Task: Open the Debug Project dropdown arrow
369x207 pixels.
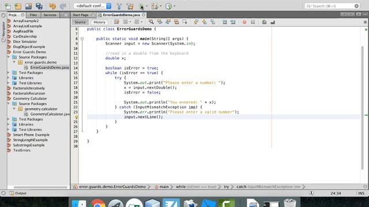Action: click(x=160, y=6)
